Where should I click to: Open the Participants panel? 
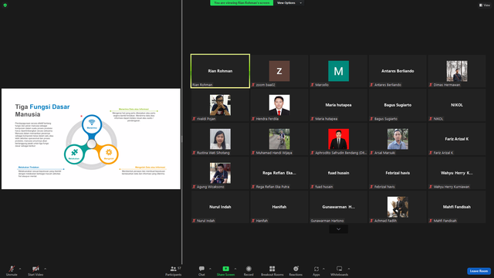(173, 270)
